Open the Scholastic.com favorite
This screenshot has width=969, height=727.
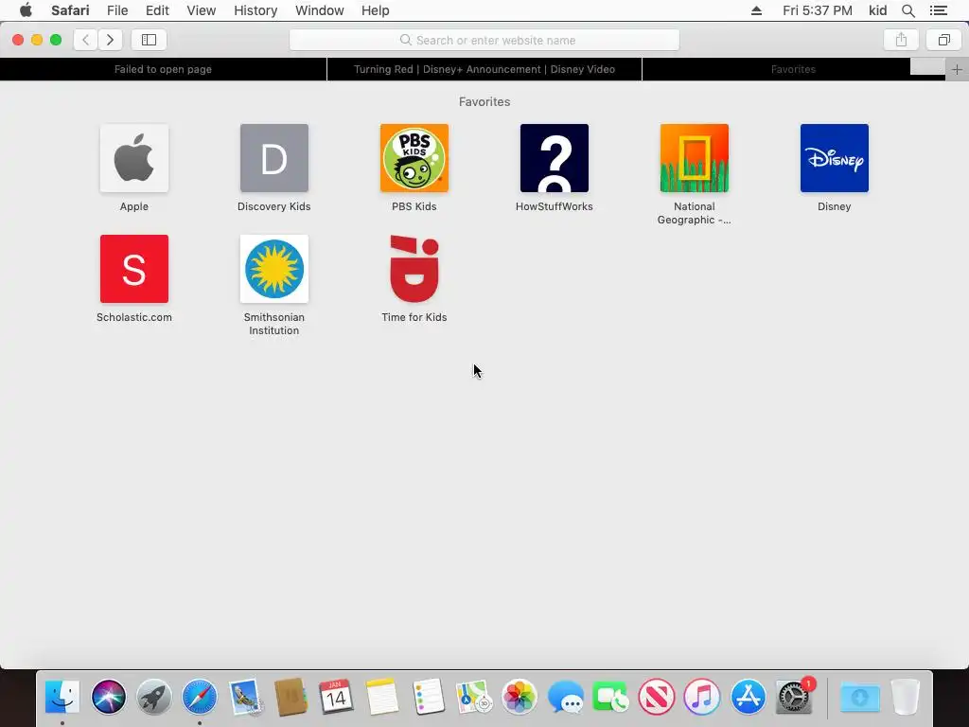coord(134,269)
